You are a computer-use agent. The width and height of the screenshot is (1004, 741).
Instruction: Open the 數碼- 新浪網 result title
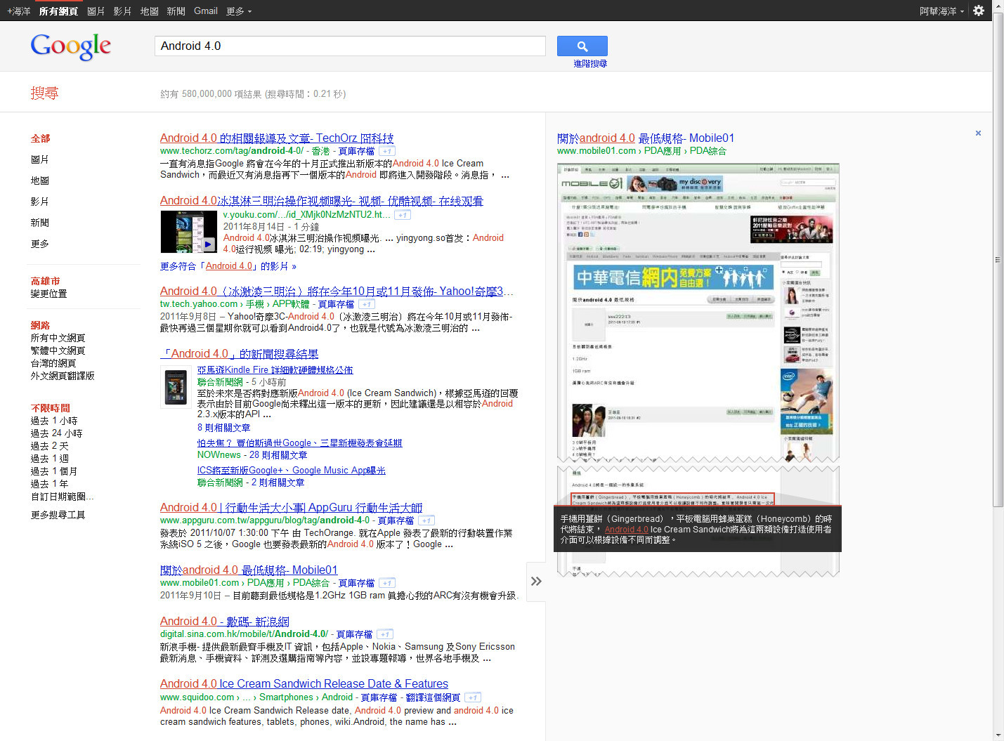(225, 622)
